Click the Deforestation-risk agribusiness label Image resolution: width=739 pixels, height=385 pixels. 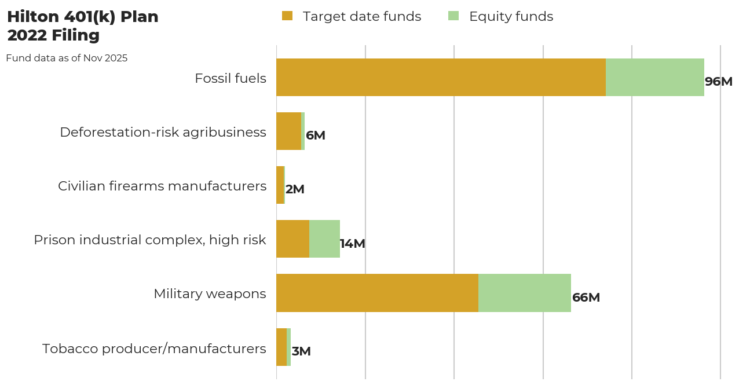pyautogui.click(x=163, y=132)
